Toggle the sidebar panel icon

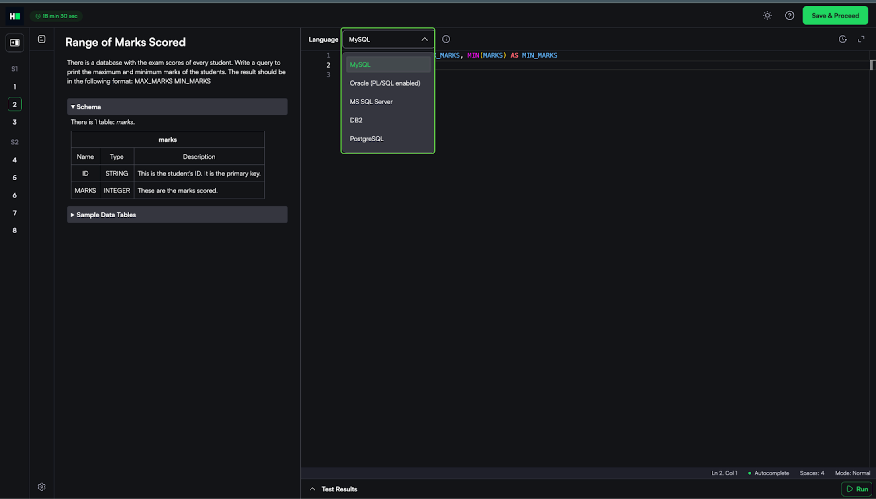click(15, 43)
